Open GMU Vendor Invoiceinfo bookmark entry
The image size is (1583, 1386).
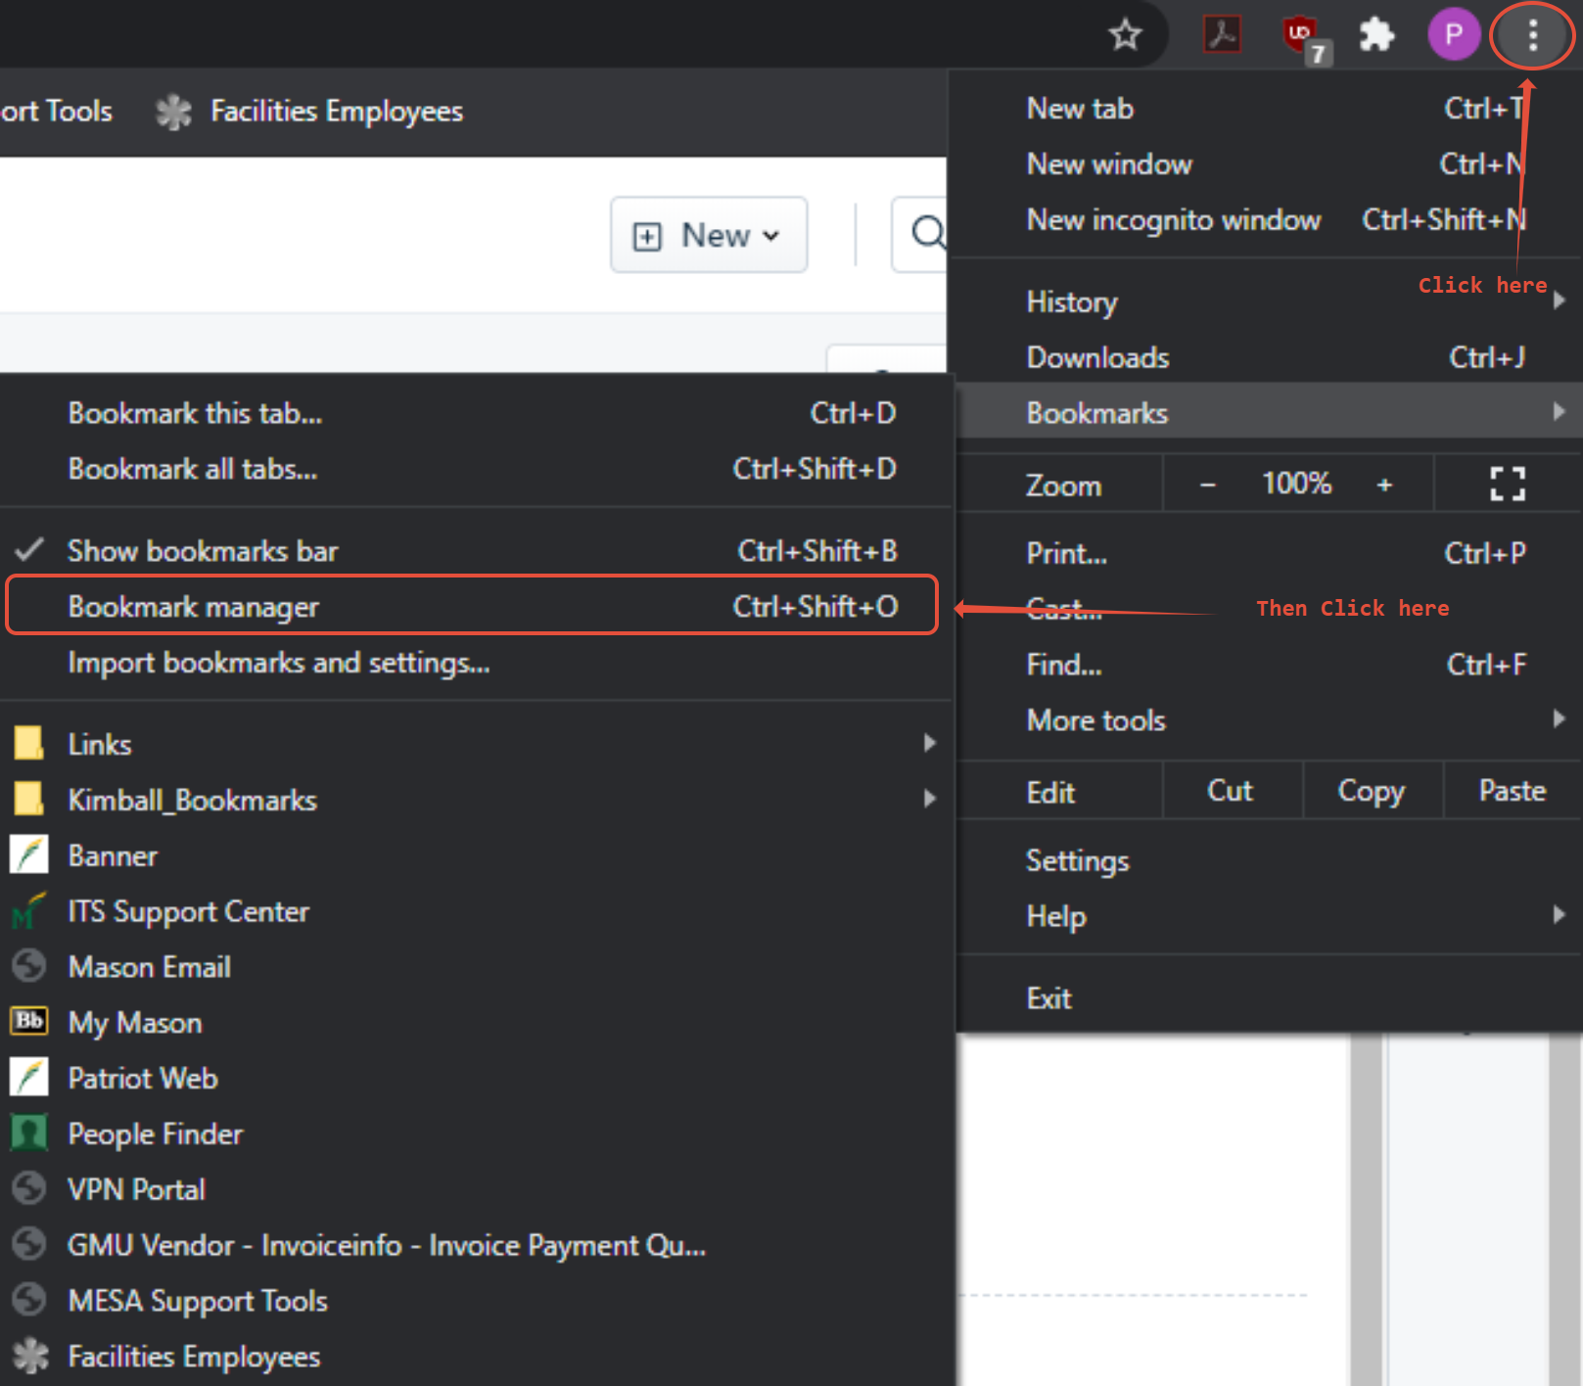[475, 1245]
